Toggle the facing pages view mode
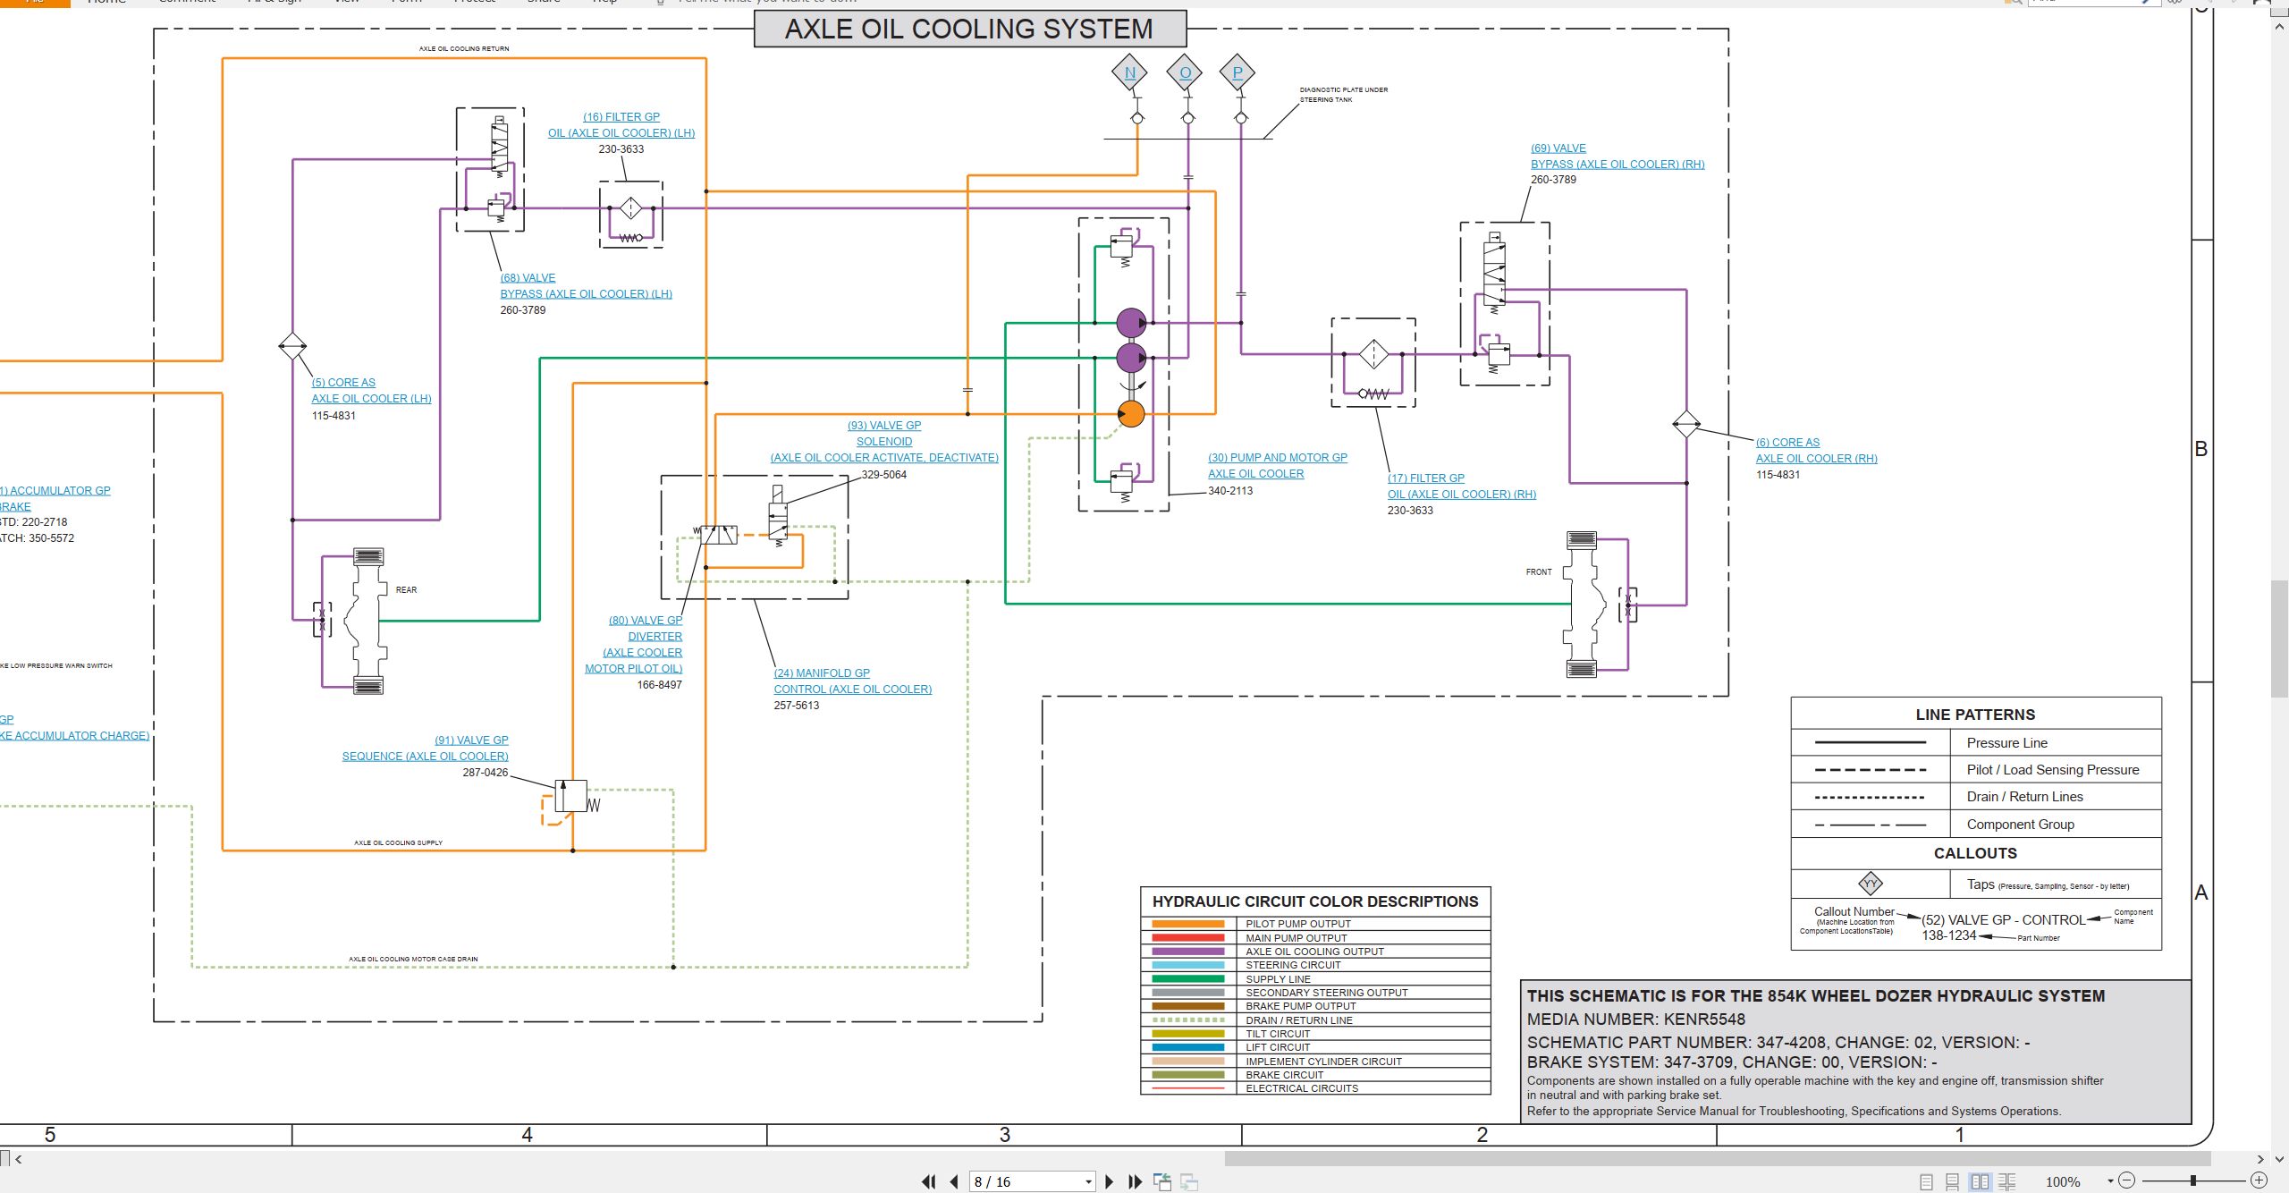 [1980, 1181]
